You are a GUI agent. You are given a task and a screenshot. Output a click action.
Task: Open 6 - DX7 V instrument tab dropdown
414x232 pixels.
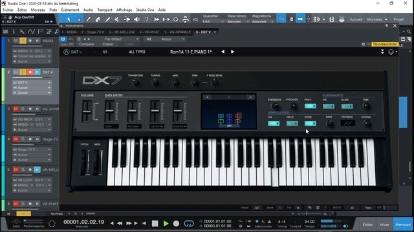(x=215, y=32)
